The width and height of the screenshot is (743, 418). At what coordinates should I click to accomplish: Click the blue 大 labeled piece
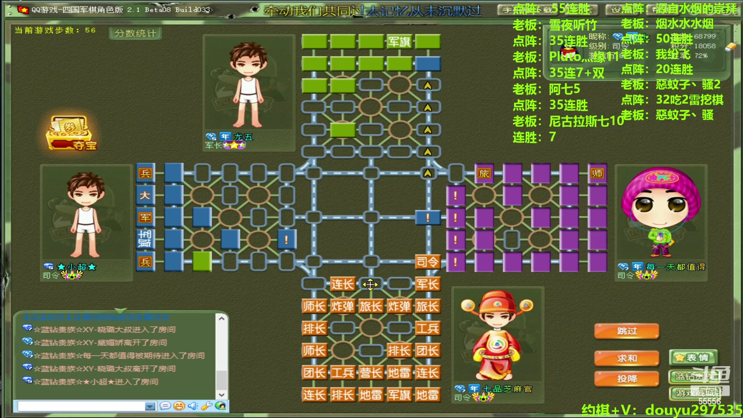(x=145, y=195)
